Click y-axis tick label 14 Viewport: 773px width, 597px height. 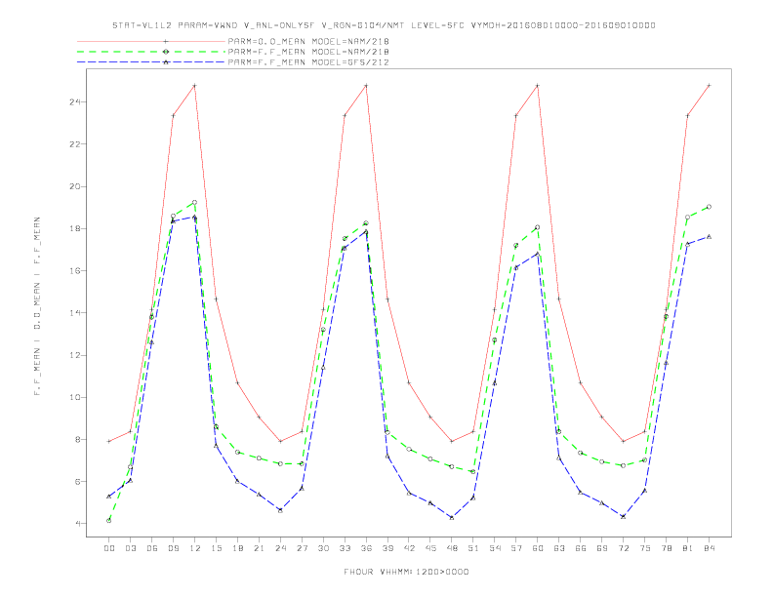pos(75,313)
